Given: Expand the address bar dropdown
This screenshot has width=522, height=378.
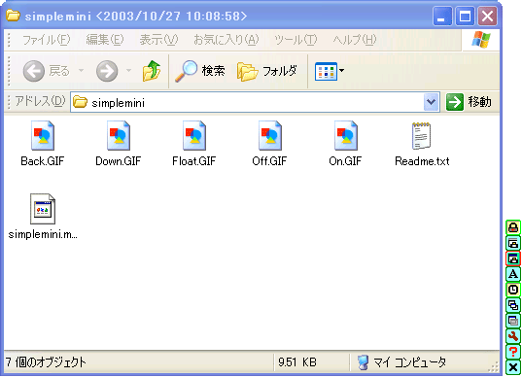Looking at the screenshot, I should (x=432, y=102).
